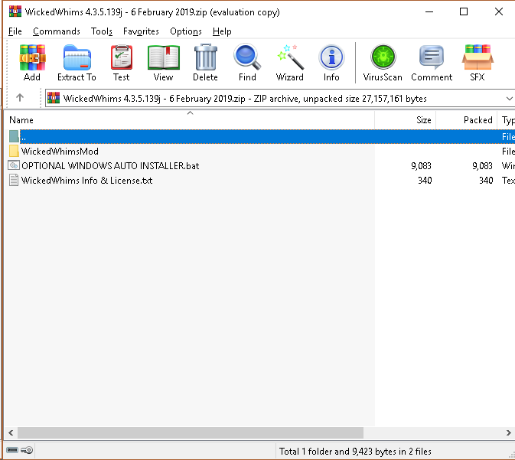Select the WickedWhimsMod folder name
Screen dimensions: 515x460
60,151
